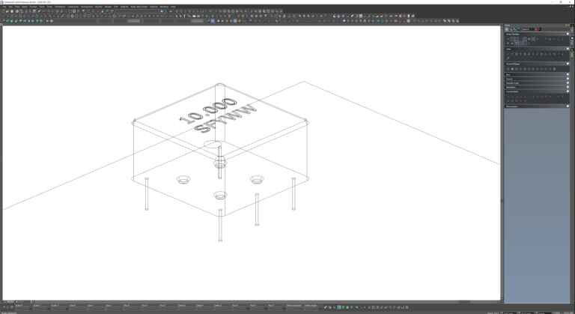This screenshot has width=575, height=314.
Task: Click the Delta Distance field in Inspector bar
Action: coord(295,309)
